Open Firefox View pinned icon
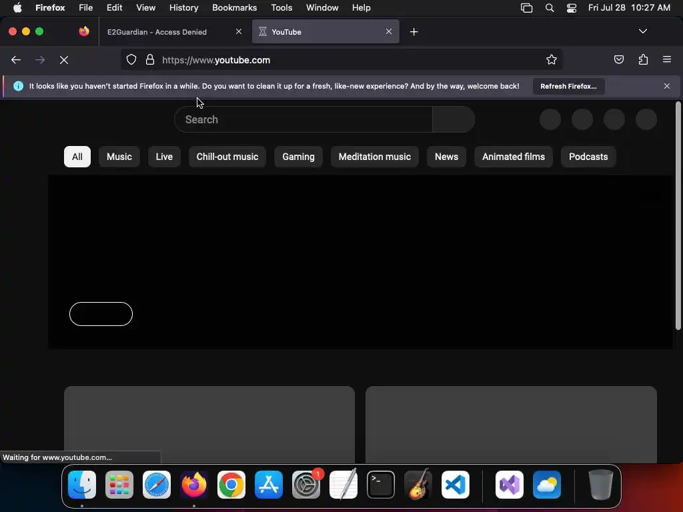 [84, 31]
